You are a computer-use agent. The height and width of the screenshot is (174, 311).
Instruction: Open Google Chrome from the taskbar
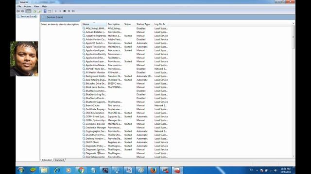81,170
